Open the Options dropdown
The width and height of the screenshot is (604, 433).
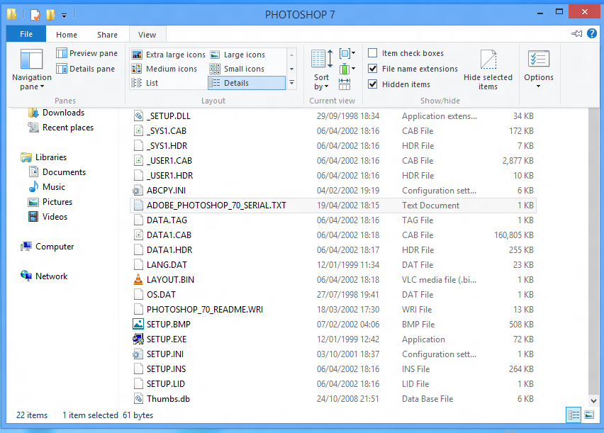pos(539,69)
